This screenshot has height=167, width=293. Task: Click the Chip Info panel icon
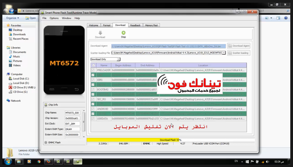pos(46,105)
